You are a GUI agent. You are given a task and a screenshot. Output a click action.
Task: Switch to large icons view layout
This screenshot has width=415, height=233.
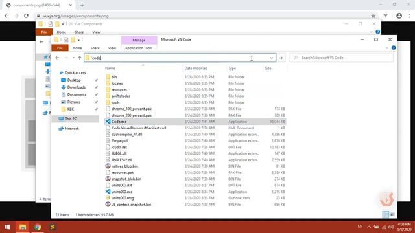pos(392,214)
